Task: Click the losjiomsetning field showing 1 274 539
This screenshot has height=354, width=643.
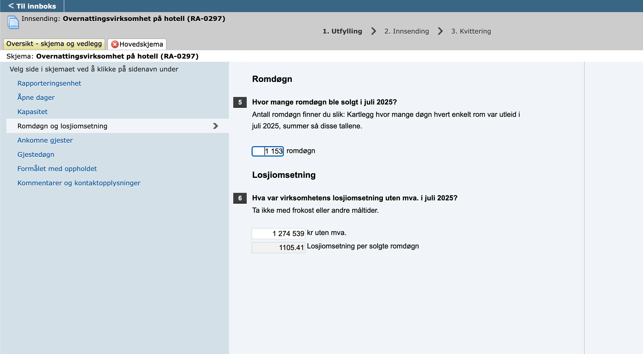Action: [278, 233]
